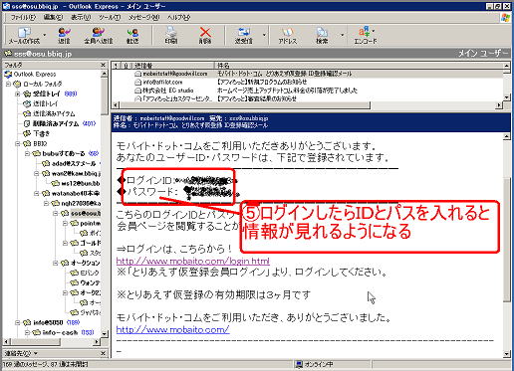Expand the 受信トレイ inbox tree node
This screenshot has width=514, height=371.
[18, 94]
